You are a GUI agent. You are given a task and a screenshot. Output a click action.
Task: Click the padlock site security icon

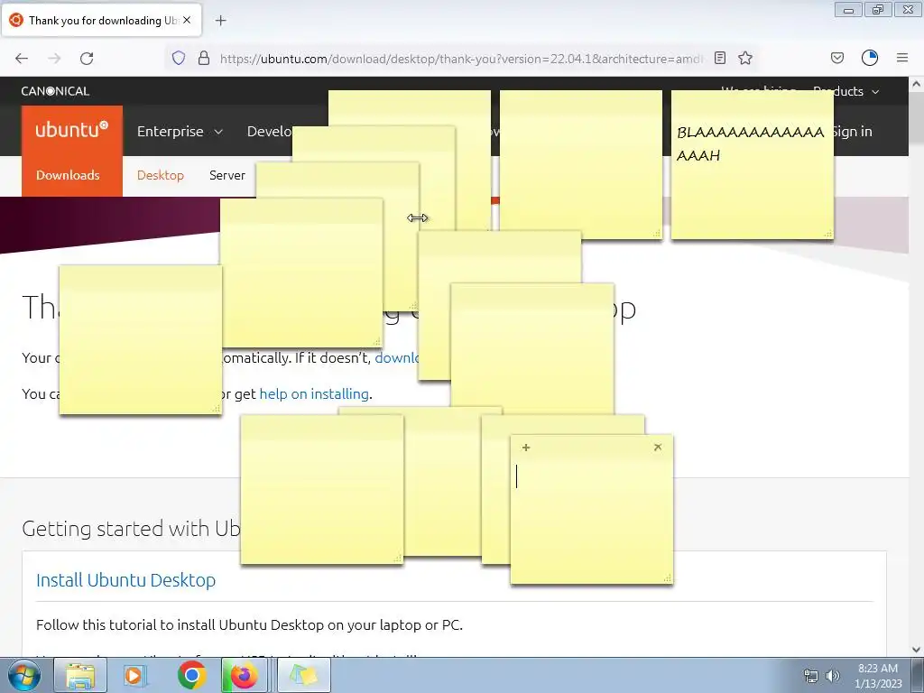click(204, 58)
